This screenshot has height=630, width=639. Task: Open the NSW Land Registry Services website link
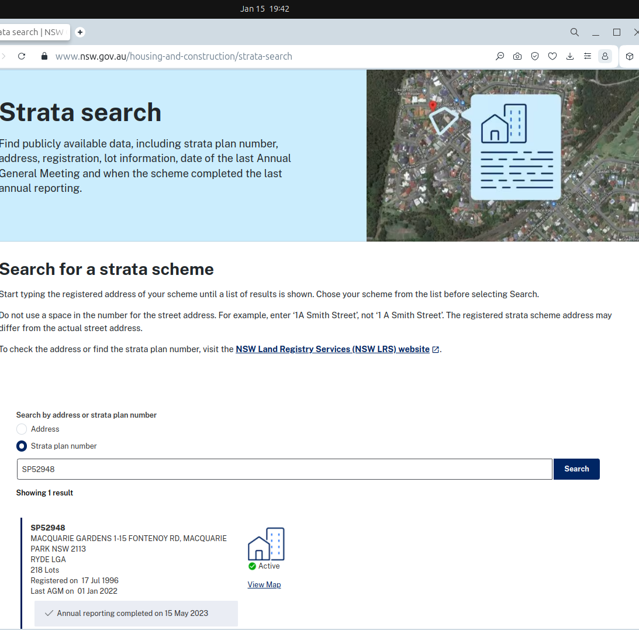(x=333, y=349)
